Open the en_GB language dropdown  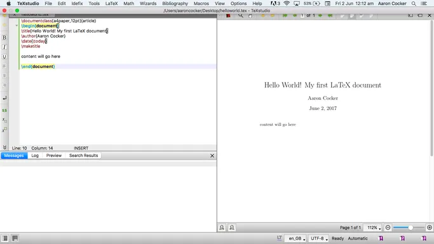point(296,238)
